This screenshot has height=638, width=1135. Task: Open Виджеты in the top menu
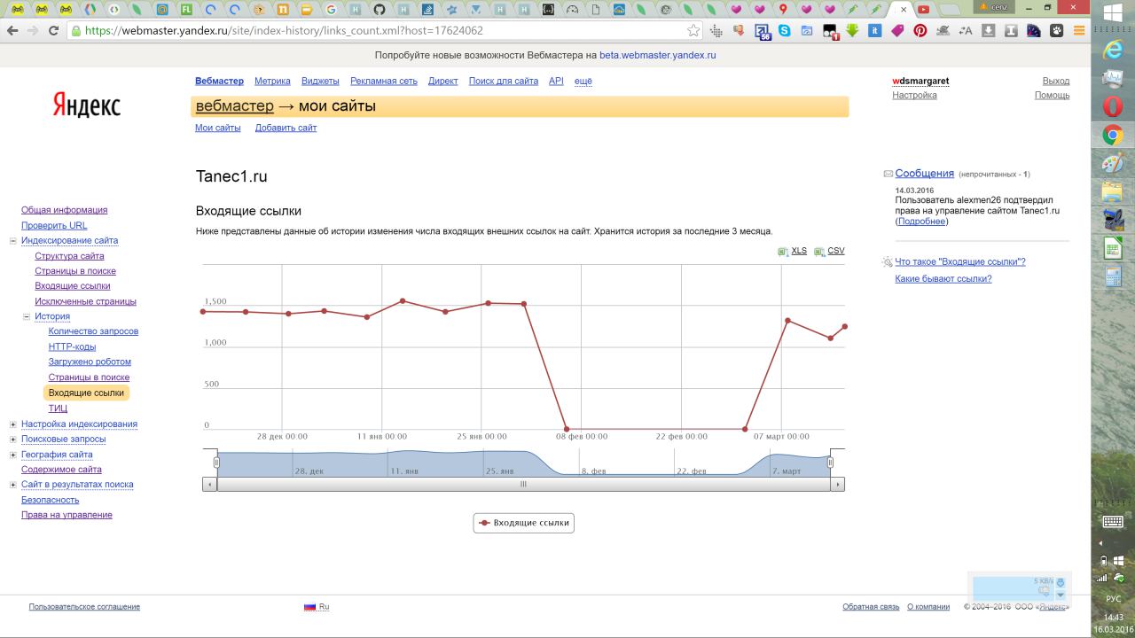[x=320, y=81]
